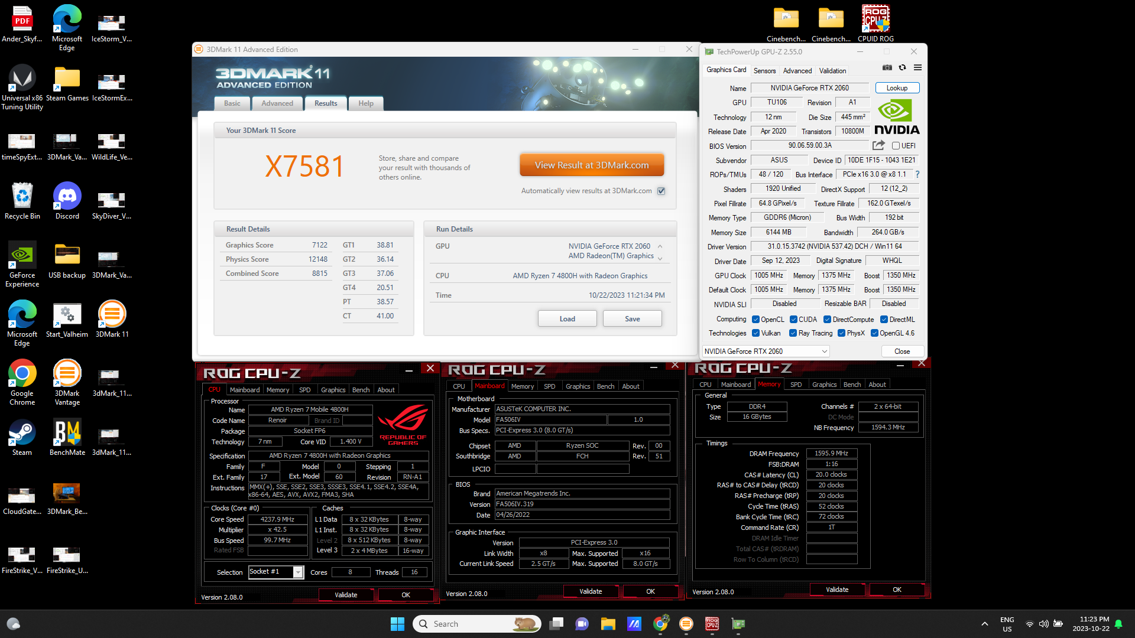
Task: Open the Steam Games folder icon
Action: [67, 83]
